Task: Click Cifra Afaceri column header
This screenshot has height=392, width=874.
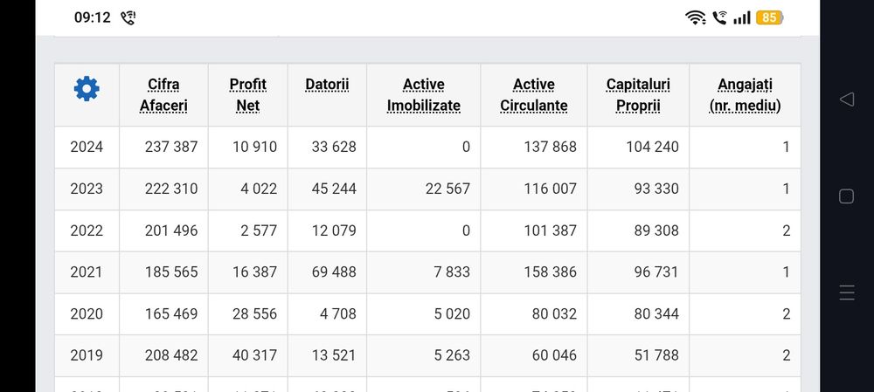Action: [163, 95]
